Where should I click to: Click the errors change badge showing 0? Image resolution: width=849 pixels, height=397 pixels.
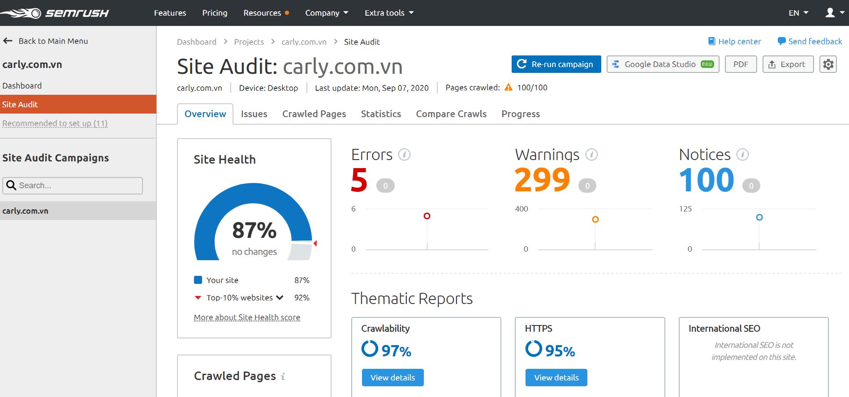(x=385, y=186)
